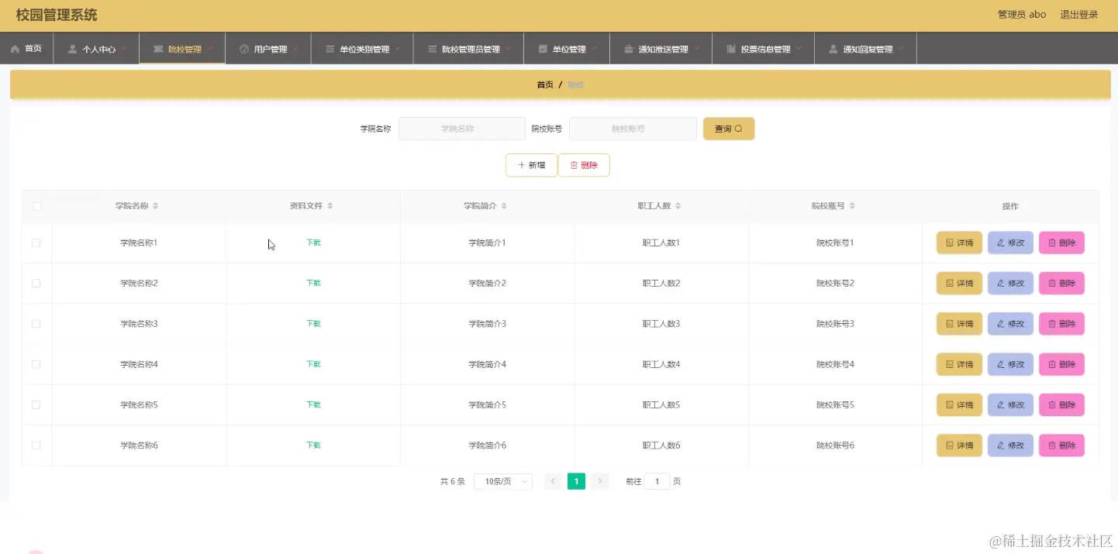Click 退出登录 link in header
Image resolution: width=1118 pixels, height=554 pixels.
[1079, 15]
